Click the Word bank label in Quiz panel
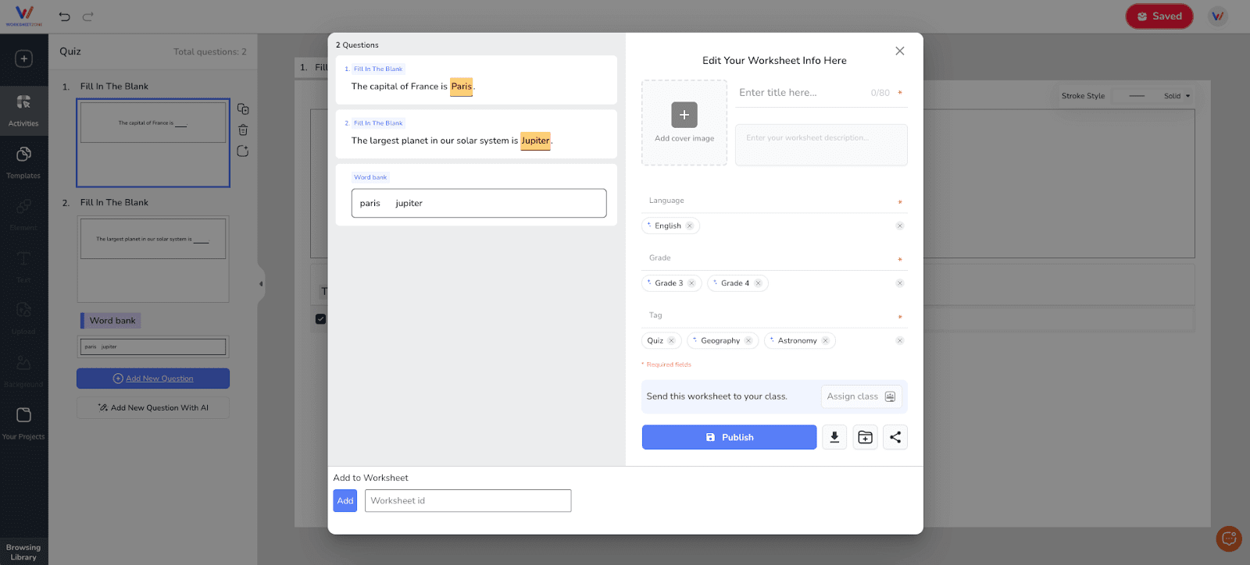 click(112, 321)
